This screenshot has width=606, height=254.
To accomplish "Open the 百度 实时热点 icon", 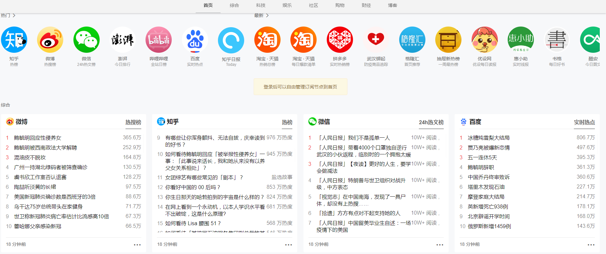I will click(x=195, y=40).
